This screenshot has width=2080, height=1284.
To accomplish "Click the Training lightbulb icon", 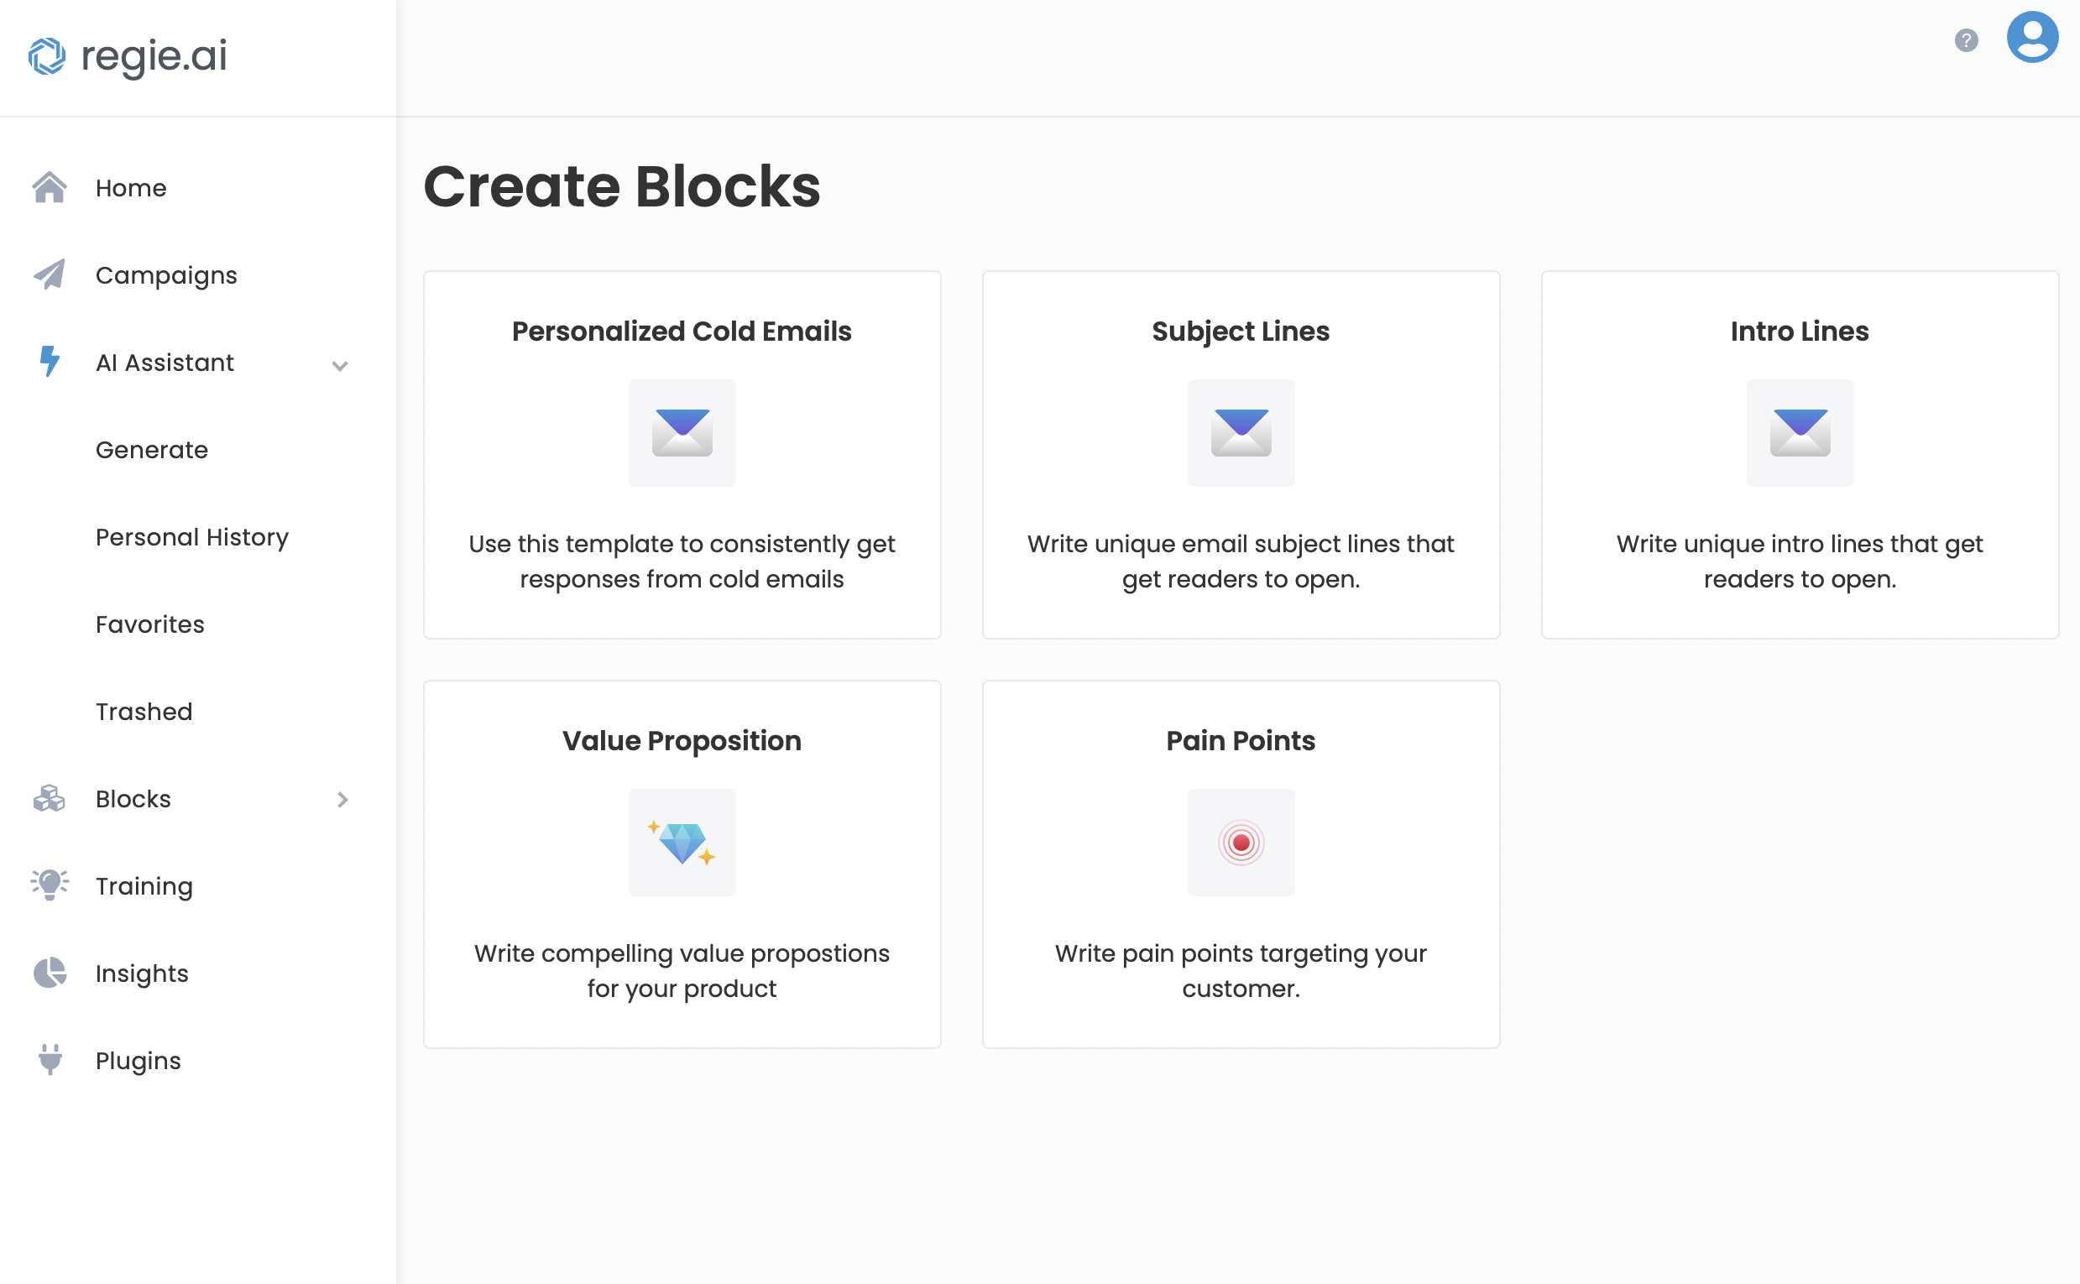I will 50,885.
